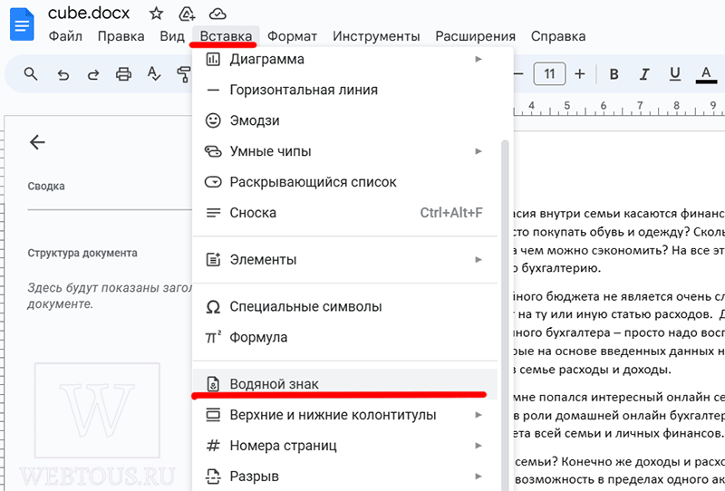The image size is (725, 491).
Task: Open the text color picker
Action: tap(706, 74)
